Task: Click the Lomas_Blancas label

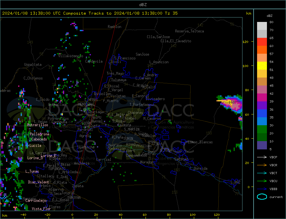Action: (200, 142)
